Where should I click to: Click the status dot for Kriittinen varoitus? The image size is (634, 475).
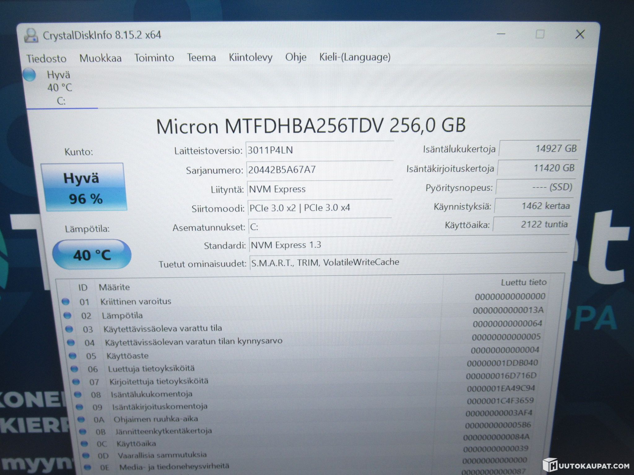65,302
